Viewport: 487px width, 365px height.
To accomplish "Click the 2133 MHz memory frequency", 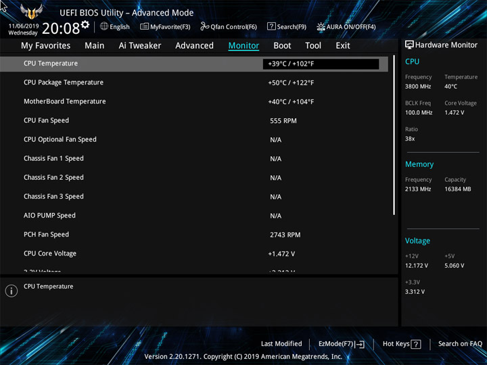I will (418, 189).
